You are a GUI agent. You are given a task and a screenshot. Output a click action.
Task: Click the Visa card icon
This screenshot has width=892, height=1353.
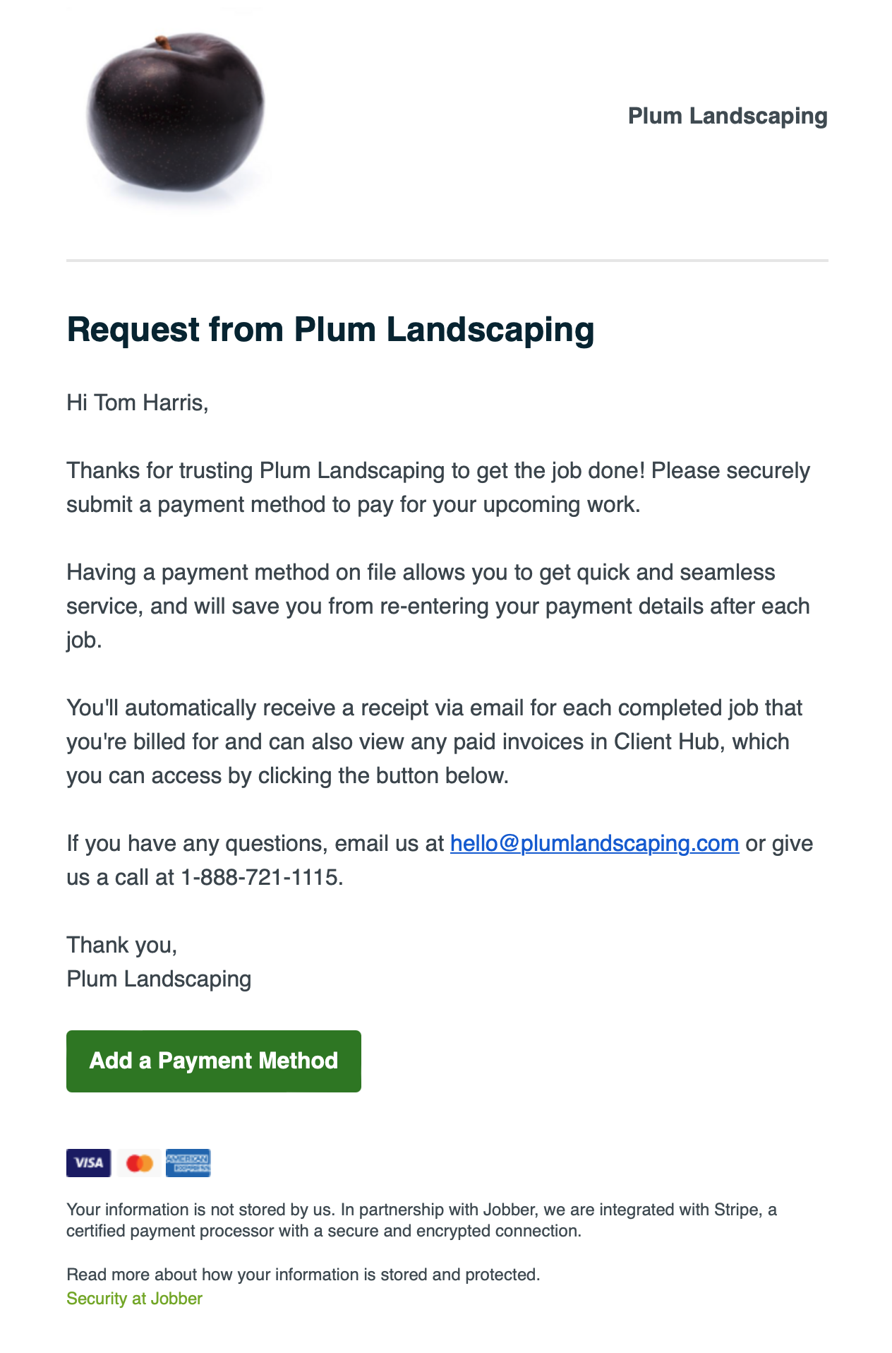88,1163
